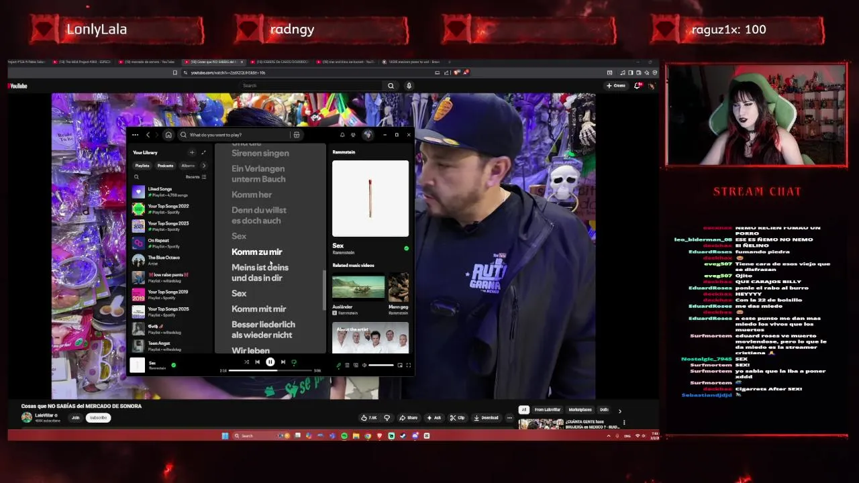This screenshot has width=859, height=483.
Task: Open The Blue Octavo artist
Action: coord(169,260)
